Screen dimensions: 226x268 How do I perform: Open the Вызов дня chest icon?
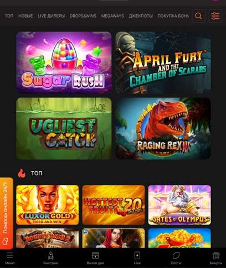pos(95,256)
